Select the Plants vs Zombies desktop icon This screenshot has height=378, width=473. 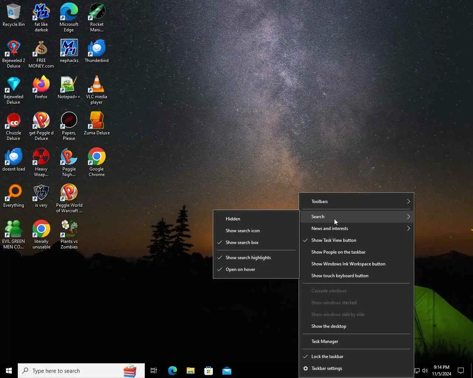click(x=69, y=235)
